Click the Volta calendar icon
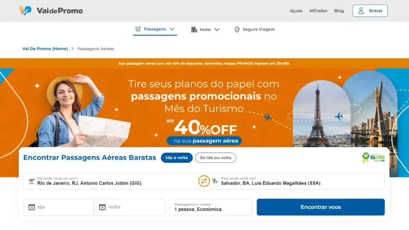The width and height of the screenshot is (409, 230). click(x=102, y=207)
